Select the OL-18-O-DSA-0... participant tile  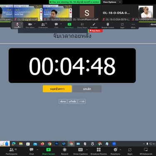116,13
